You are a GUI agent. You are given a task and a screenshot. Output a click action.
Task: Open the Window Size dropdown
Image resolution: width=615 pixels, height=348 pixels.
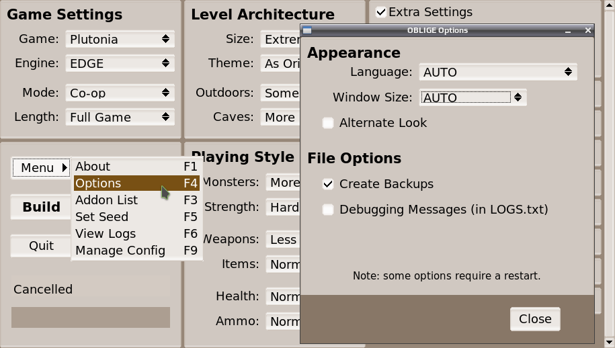[x=473, y=97]
